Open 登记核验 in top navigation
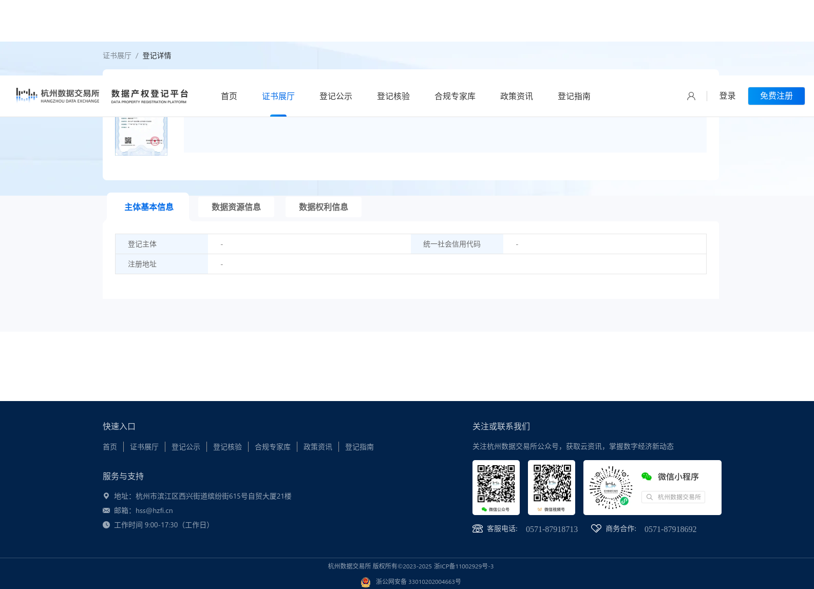 pyautogui.click(x=393, y=96)
